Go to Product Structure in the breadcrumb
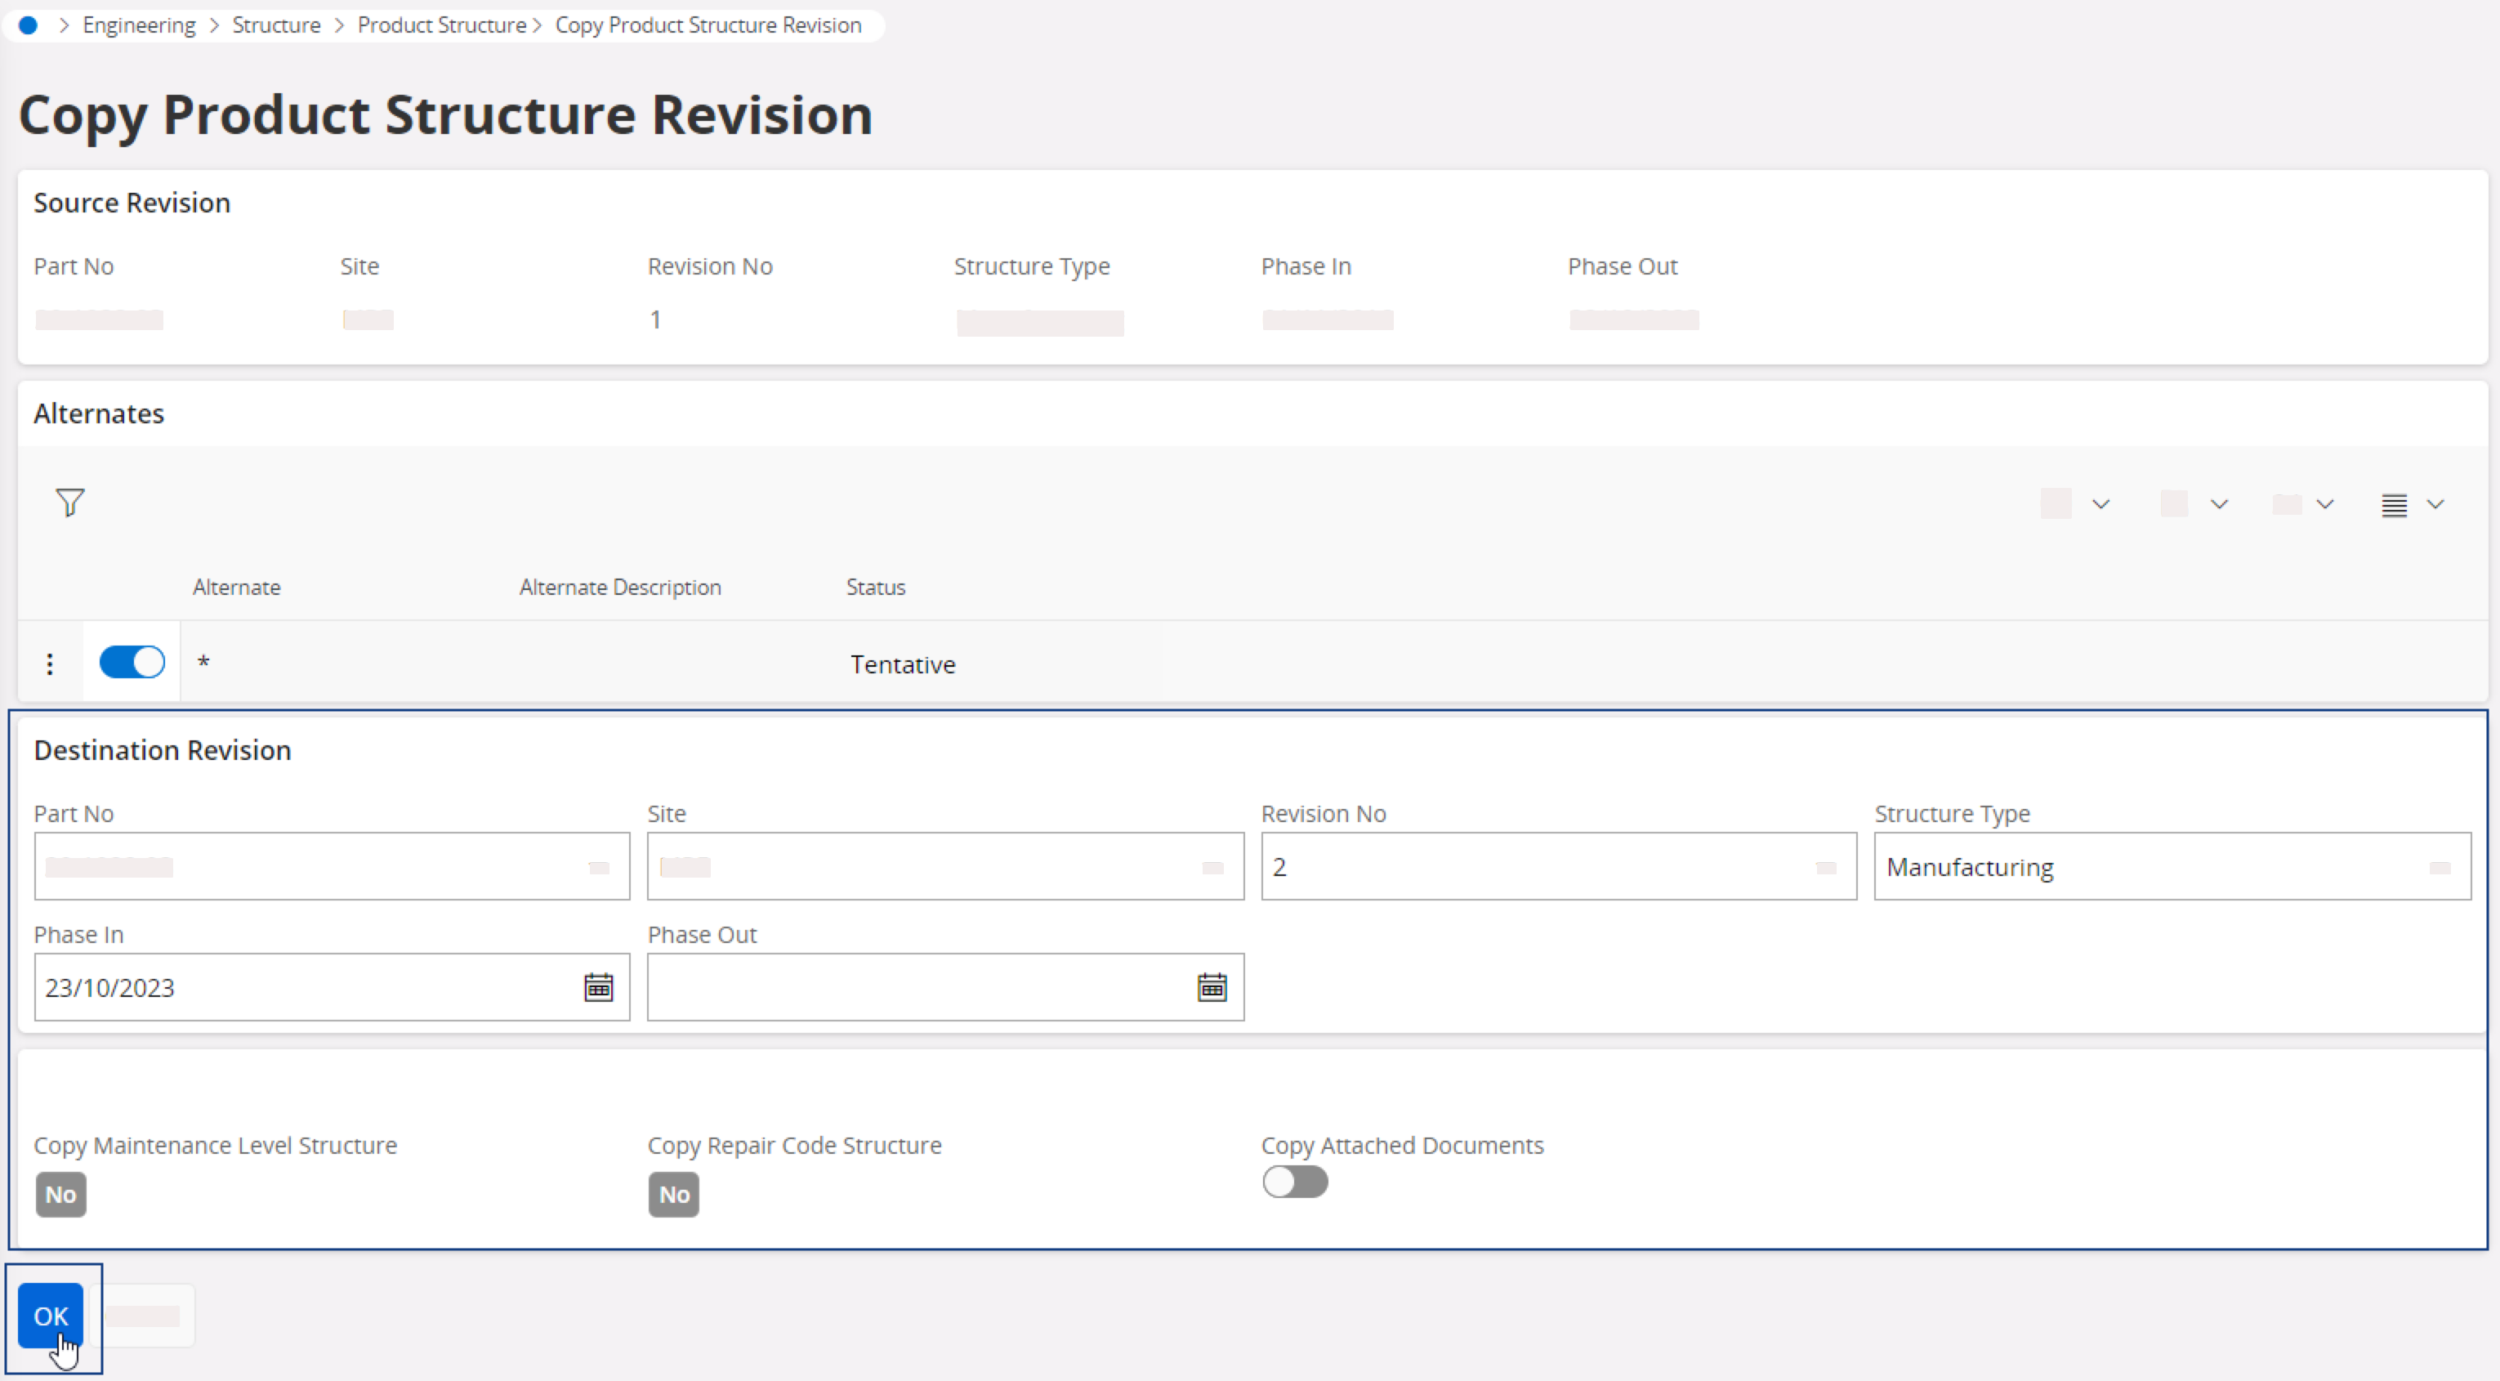 coord(441,25)
